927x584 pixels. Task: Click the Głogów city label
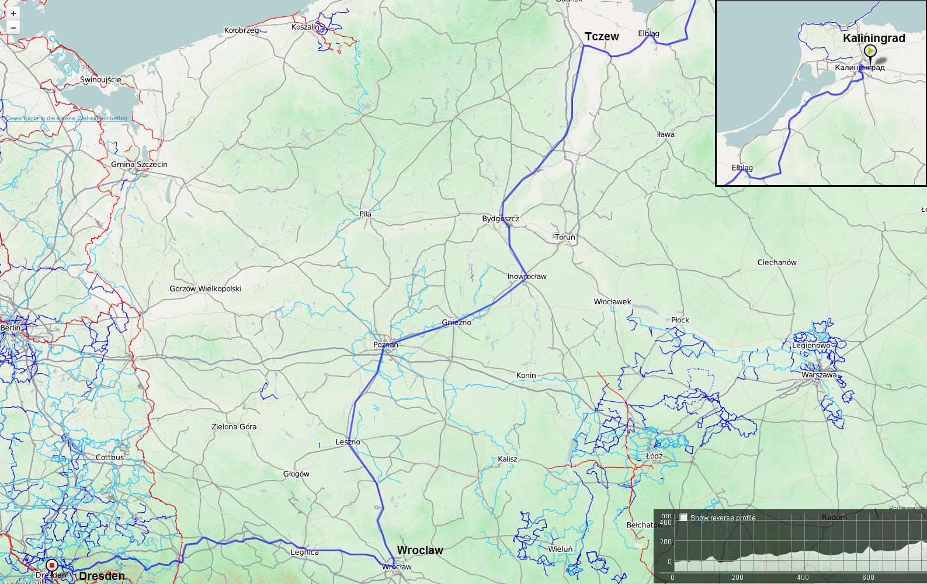click(x=296, y=474)
